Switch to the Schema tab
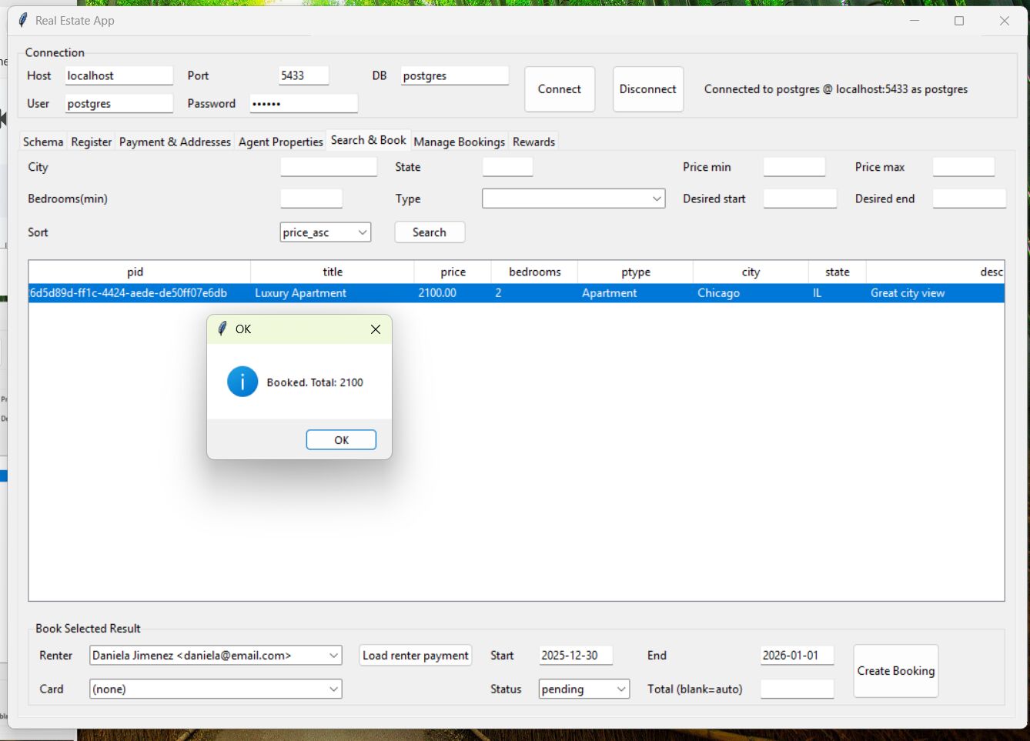Image resolution: width=1030 pixels, height=741 pixels. tap(43, 142)
